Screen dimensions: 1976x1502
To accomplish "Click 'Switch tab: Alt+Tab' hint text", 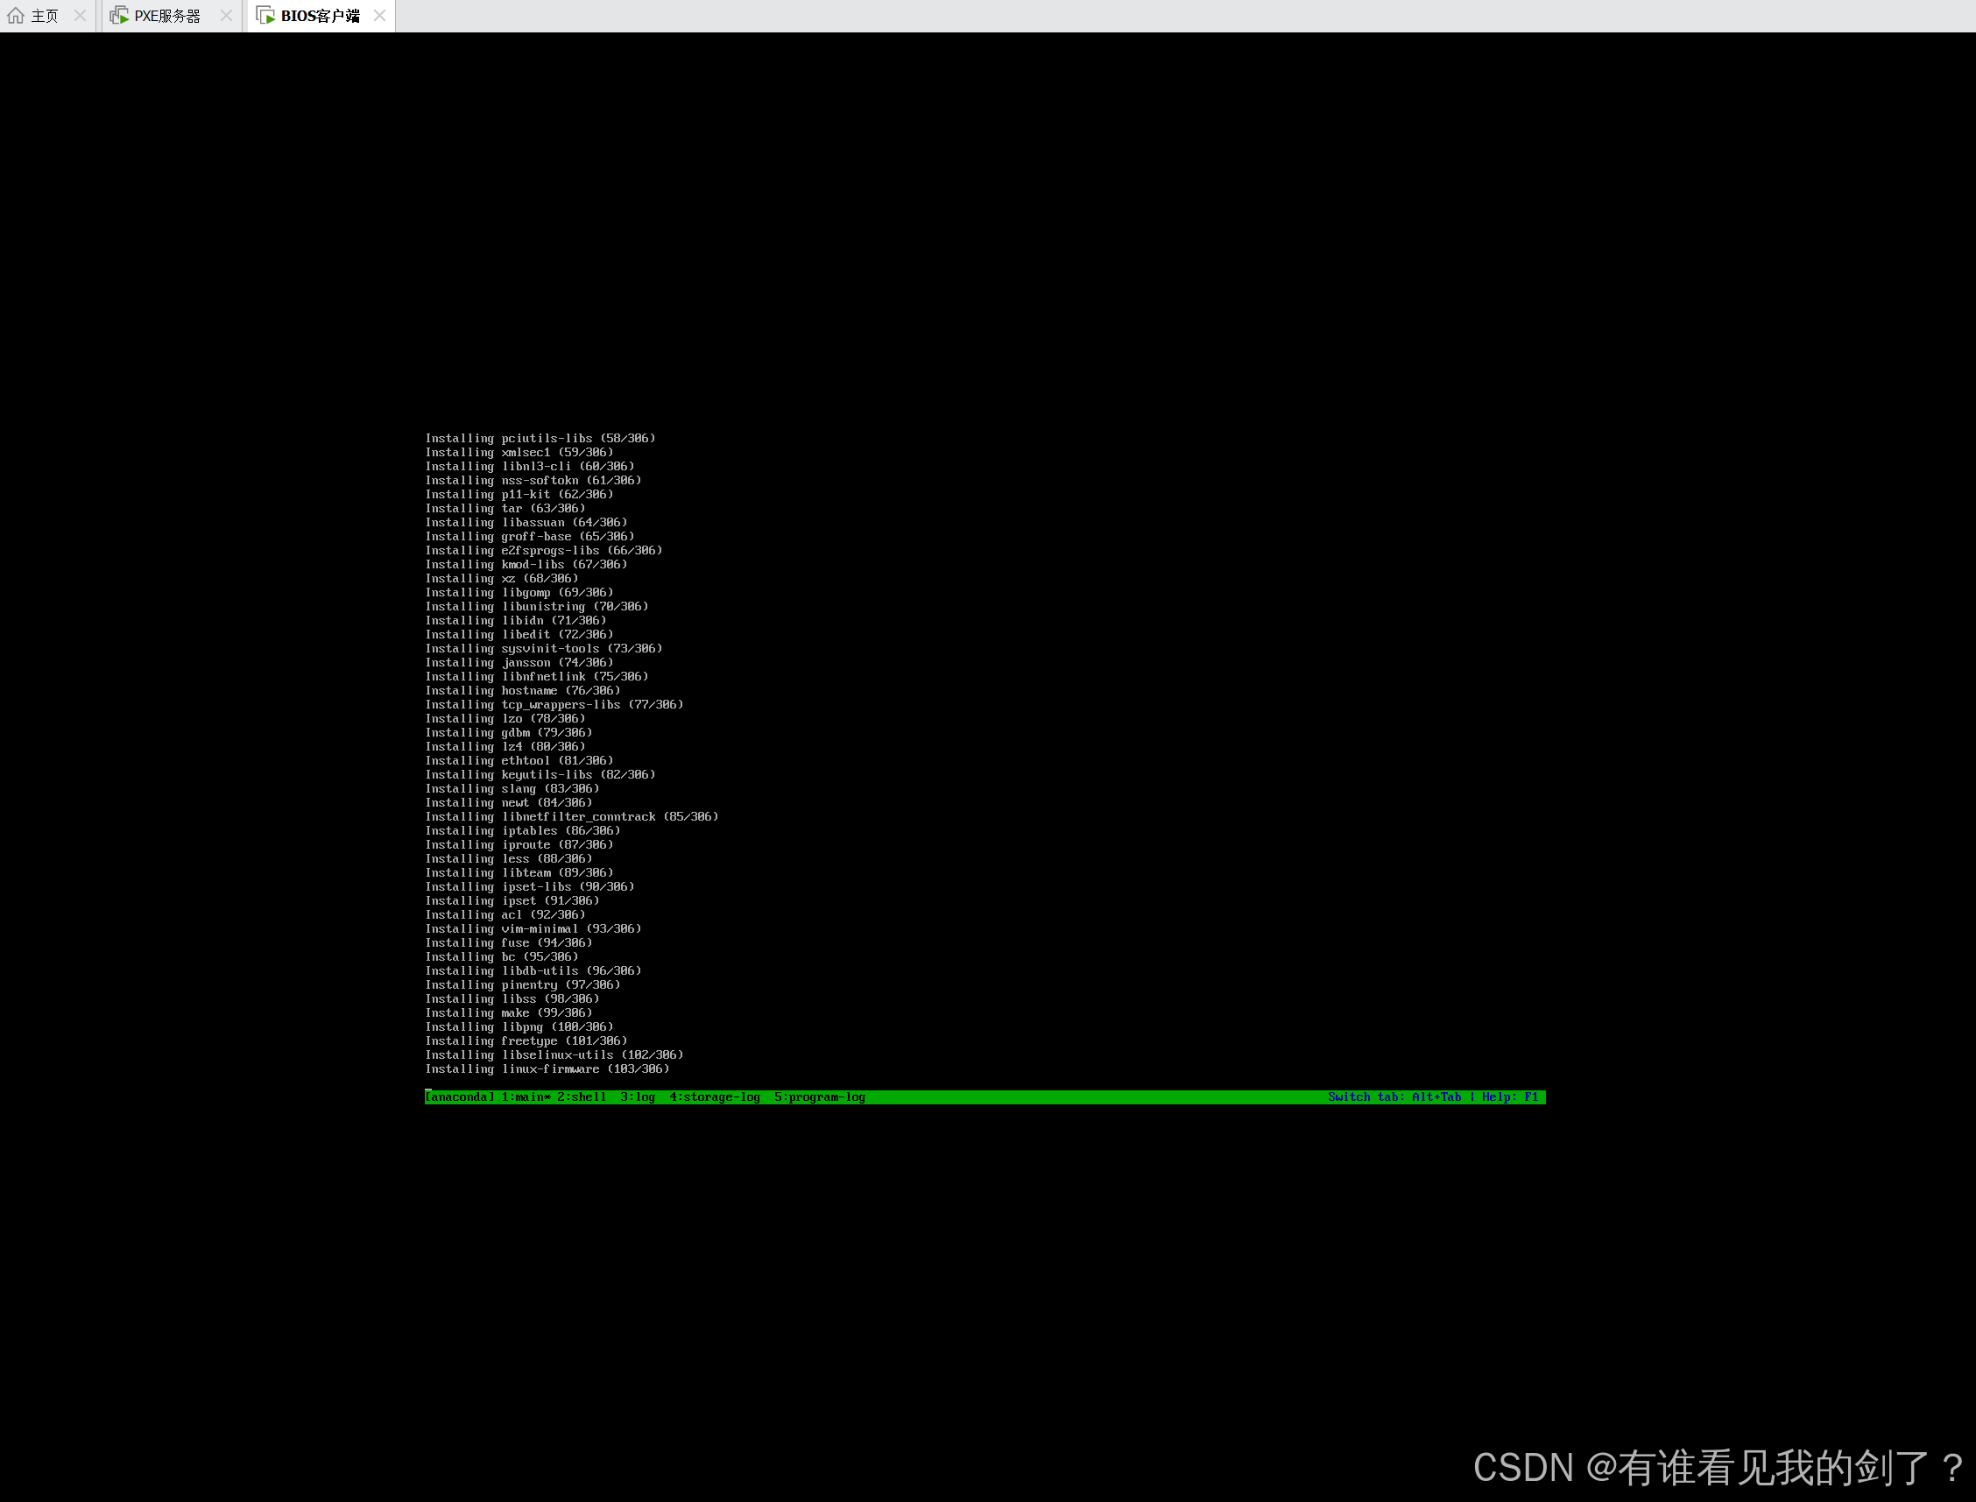I will [x=1394, y=1097].
